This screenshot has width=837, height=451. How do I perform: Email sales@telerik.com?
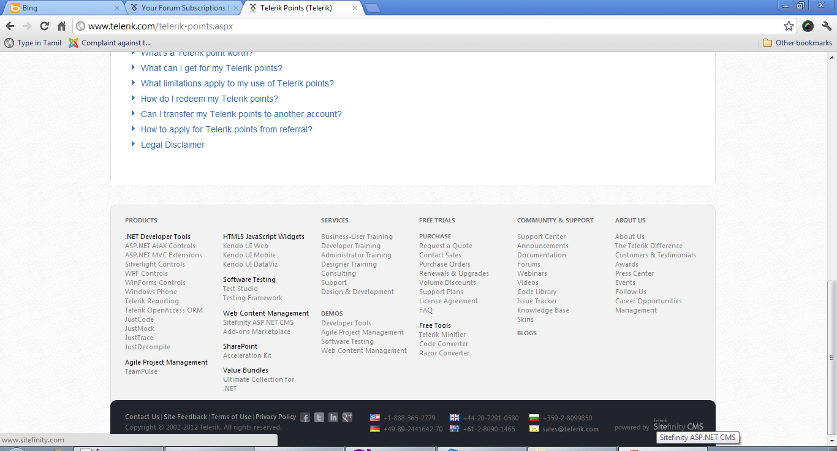570,429
